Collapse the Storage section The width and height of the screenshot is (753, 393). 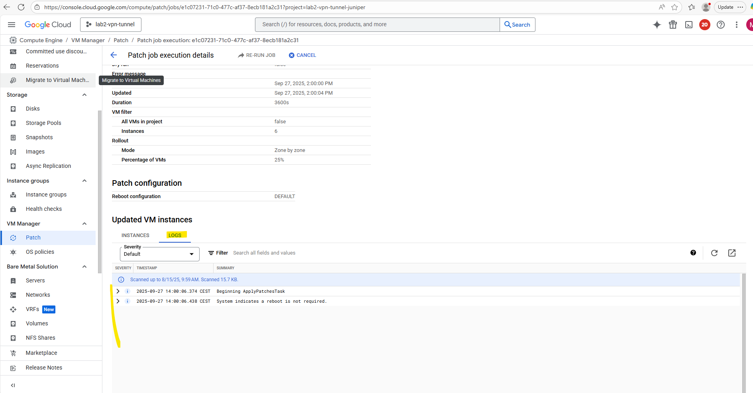(84, 95)
